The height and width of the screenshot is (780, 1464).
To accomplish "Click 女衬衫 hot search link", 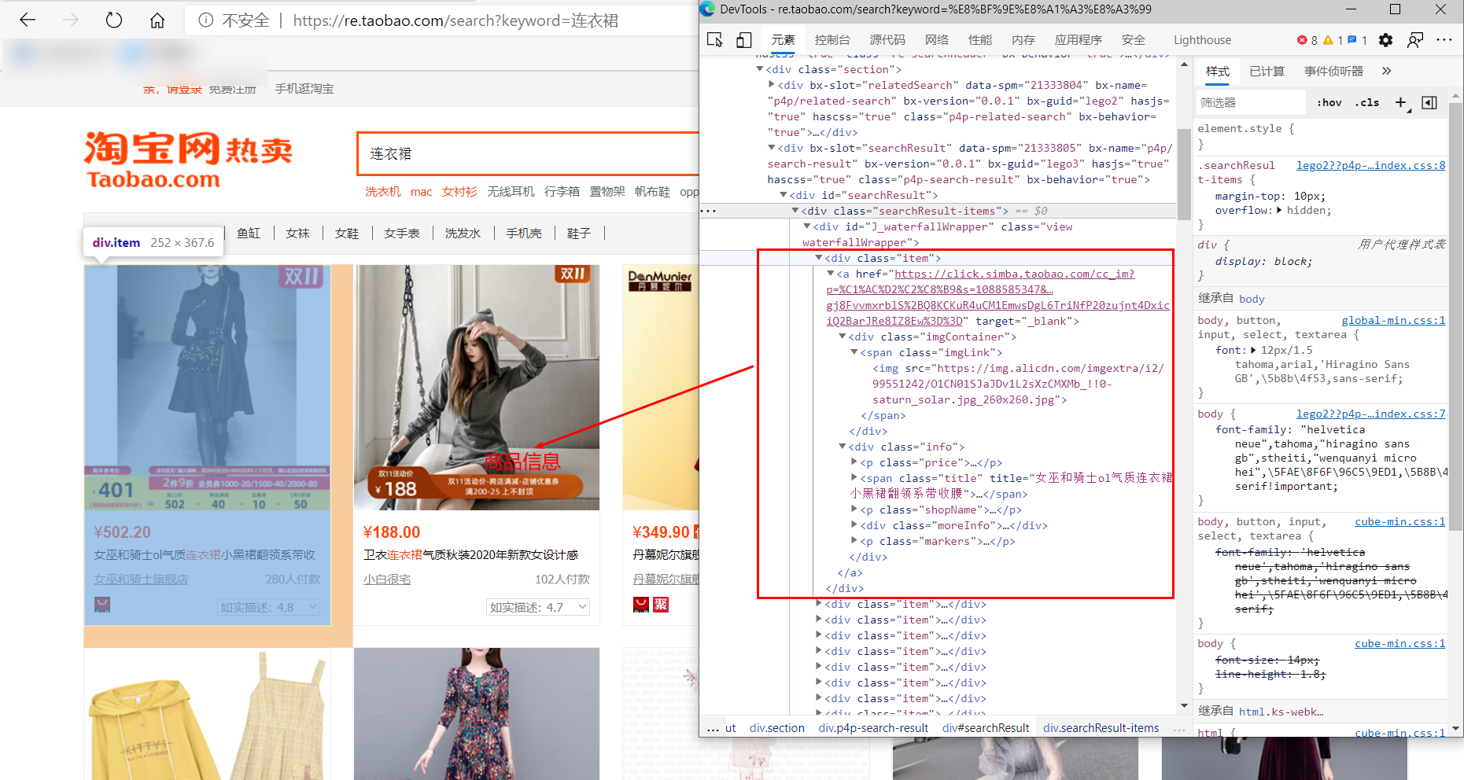I will pyautogui.click(x=459, y=192).
